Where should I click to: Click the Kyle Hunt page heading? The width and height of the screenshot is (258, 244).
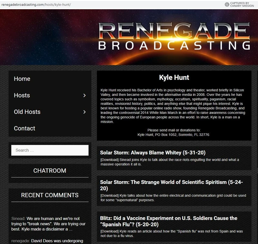click(174, 77)
